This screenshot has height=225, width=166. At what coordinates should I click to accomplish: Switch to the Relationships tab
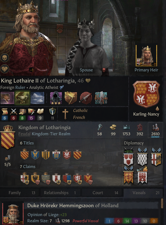point(60,192)
